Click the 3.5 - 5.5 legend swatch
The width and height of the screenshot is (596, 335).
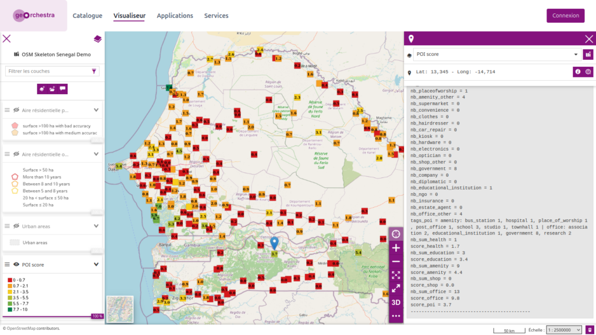10,298
